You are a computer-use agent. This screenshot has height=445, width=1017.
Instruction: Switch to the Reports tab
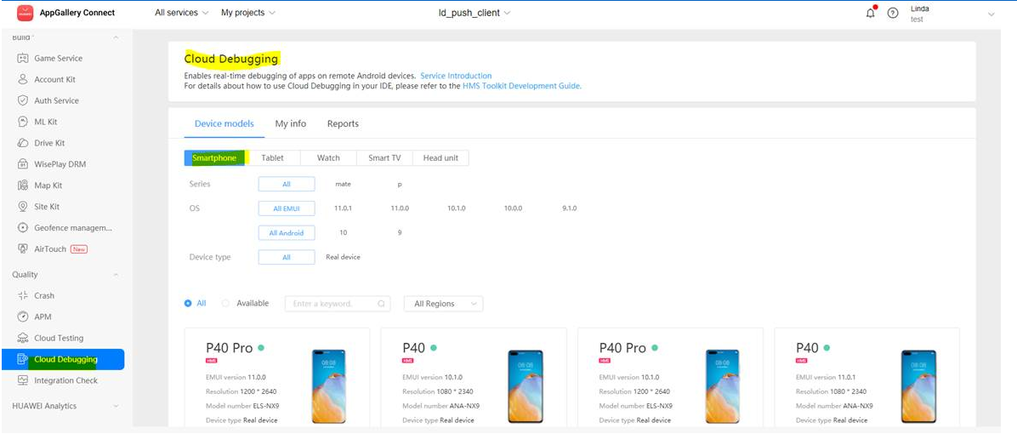(x=343, y=124)
